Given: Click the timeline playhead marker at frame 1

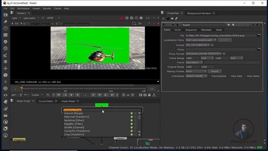Looking at the screenshot, I should (x=21, y=89).
